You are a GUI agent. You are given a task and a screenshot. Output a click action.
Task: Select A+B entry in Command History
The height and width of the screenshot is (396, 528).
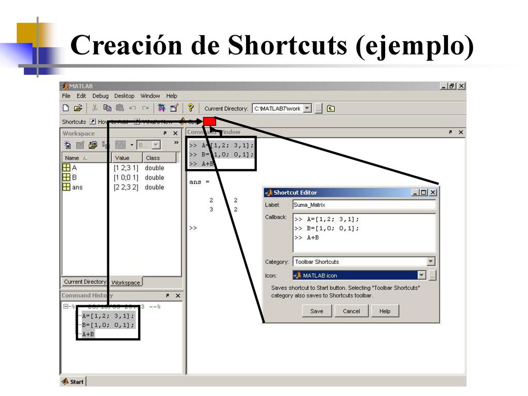[88, 334]
